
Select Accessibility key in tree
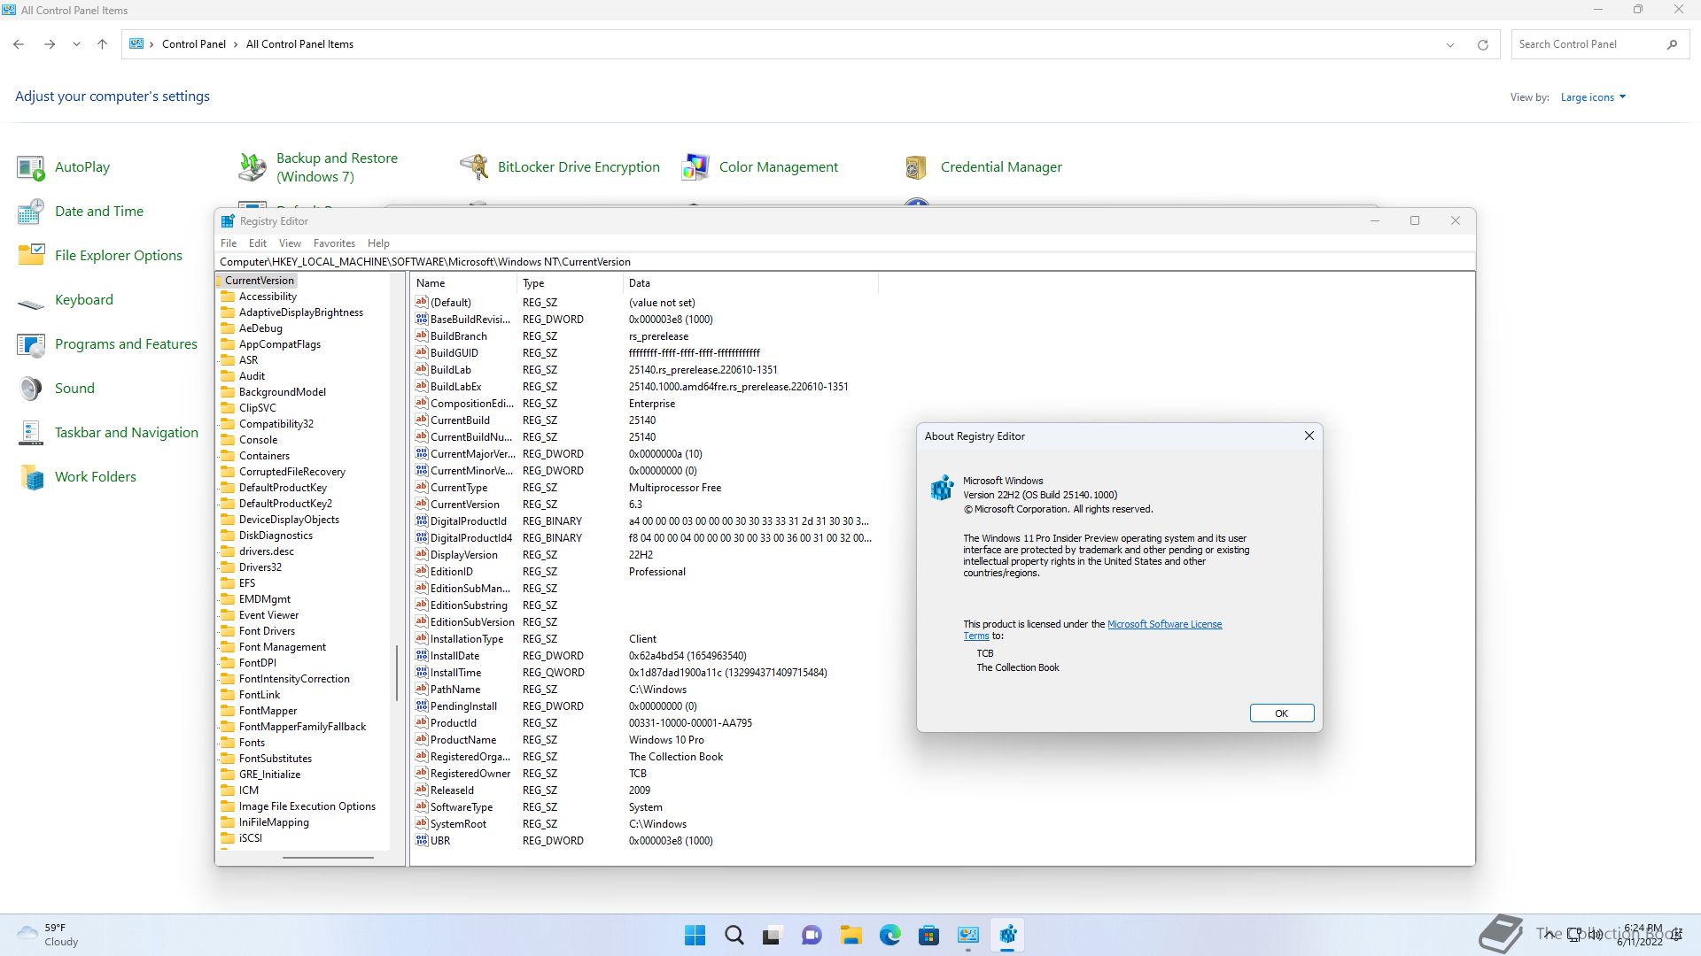coord(268,297)
